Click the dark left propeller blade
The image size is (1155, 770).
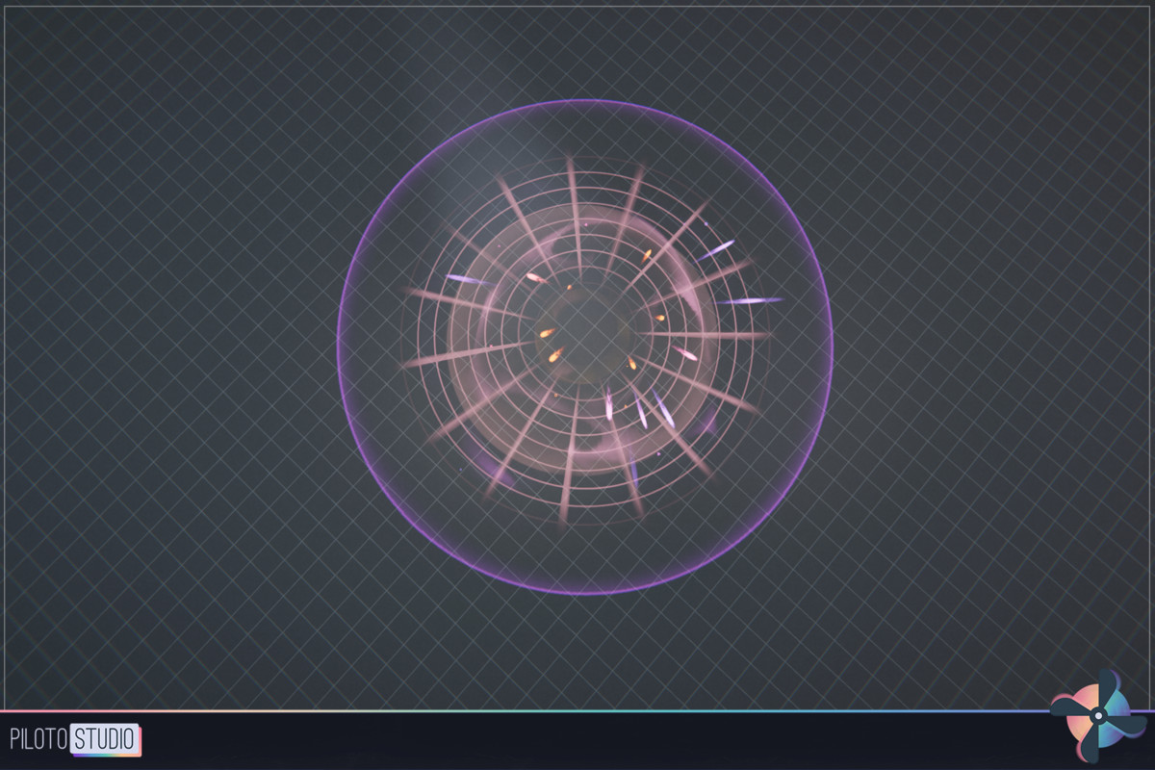pyautogui.click(x=1064, y=706)
